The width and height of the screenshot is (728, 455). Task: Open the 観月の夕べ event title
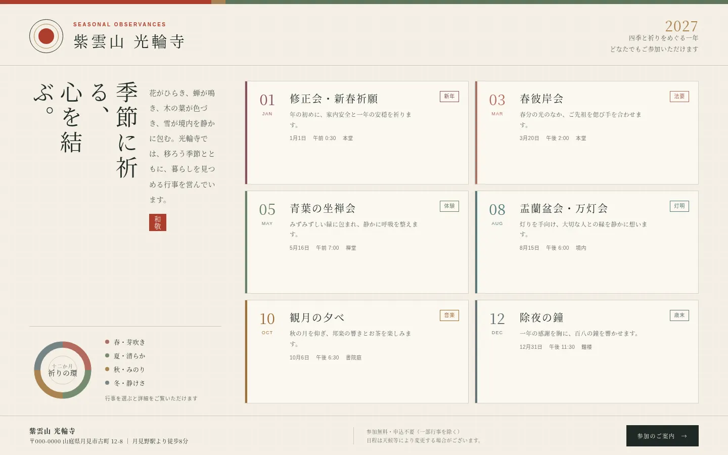(x=317, y=317)
